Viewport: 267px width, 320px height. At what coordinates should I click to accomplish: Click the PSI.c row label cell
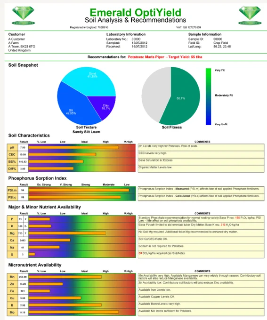pyautogui.click(x=12, y=197)
